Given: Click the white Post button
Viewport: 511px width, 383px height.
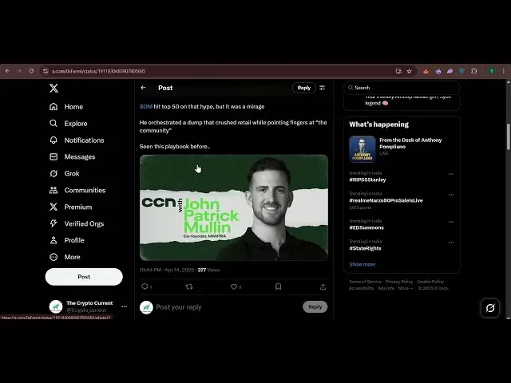Looking at the screenshot, I should coord(84,277).
